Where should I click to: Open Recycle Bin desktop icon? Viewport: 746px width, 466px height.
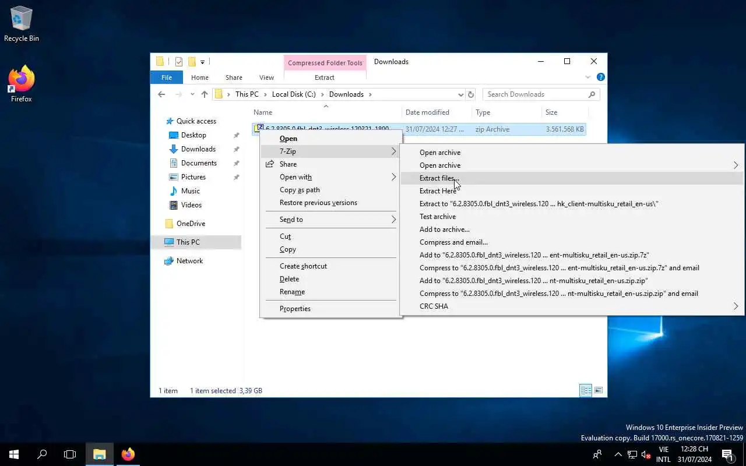tap(21, 24)
